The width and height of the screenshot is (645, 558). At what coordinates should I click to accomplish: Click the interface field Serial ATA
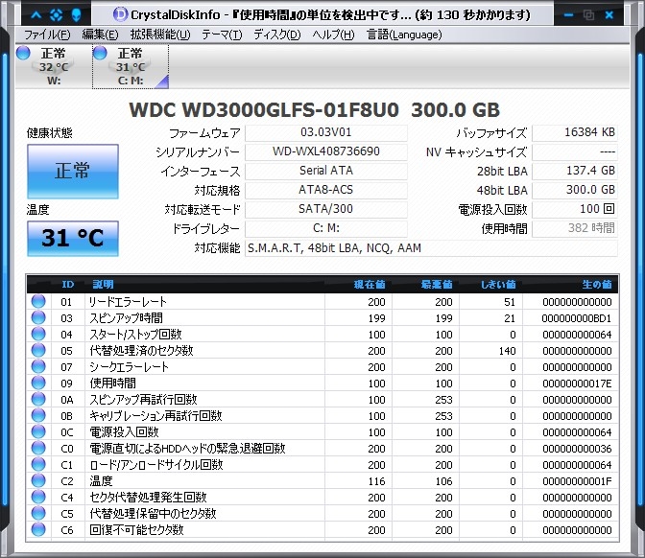point(325,171)
